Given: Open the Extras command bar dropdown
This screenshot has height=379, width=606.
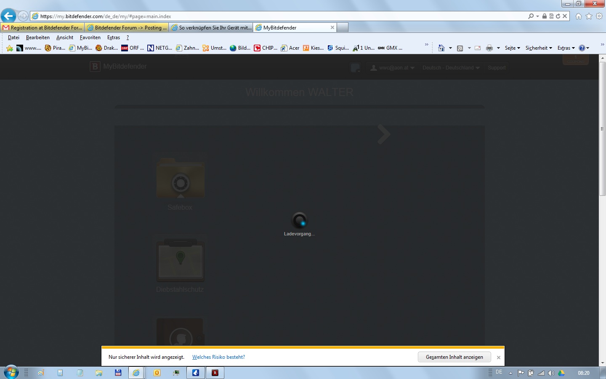Looking at the screenshot, I should (x=566, y=48).
